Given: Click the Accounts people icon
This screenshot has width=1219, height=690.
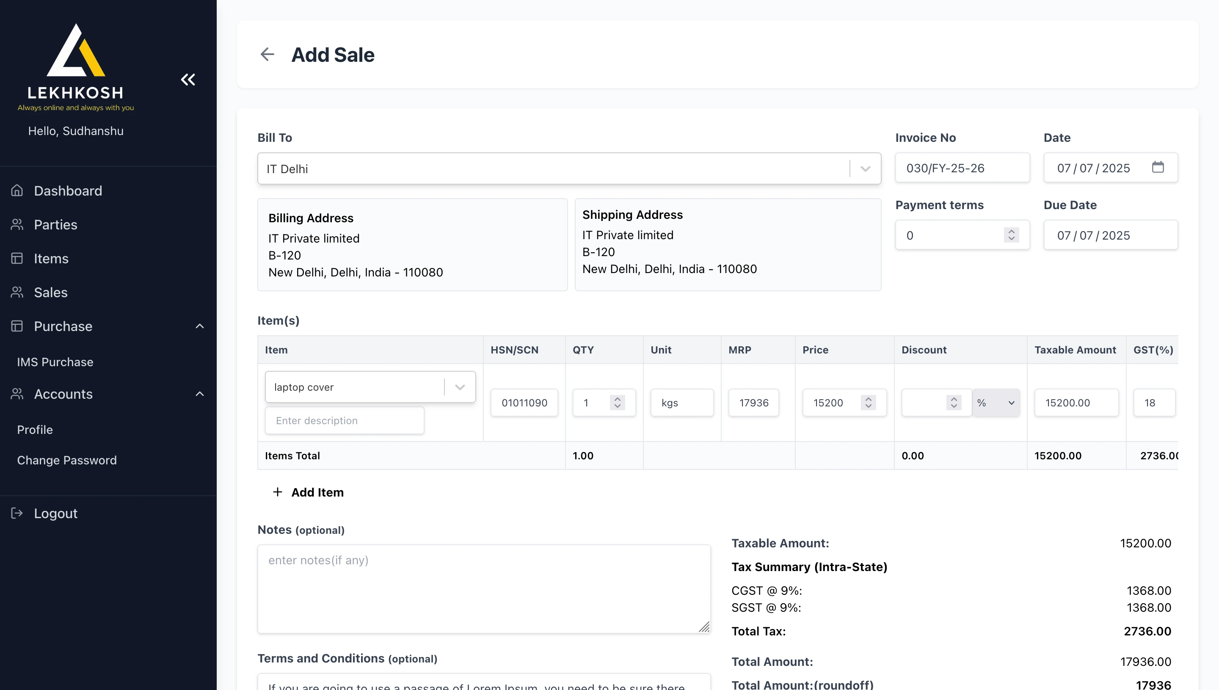Looking at the screenshot, I should tap(17, 394).
